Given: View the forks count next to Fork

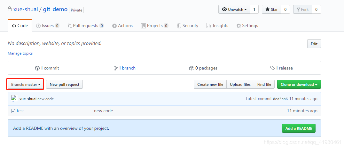Looking at the screenshot, I should click(317, 10).
